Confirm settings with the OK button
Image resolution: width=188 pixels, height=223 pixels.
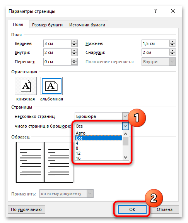coord(132,209)
